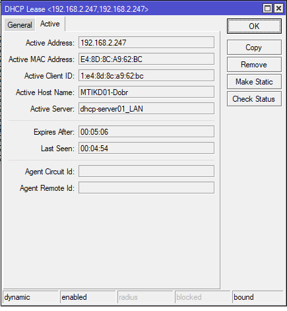Click the bound status indicator
287x311 pixels.
click(258, 297)
